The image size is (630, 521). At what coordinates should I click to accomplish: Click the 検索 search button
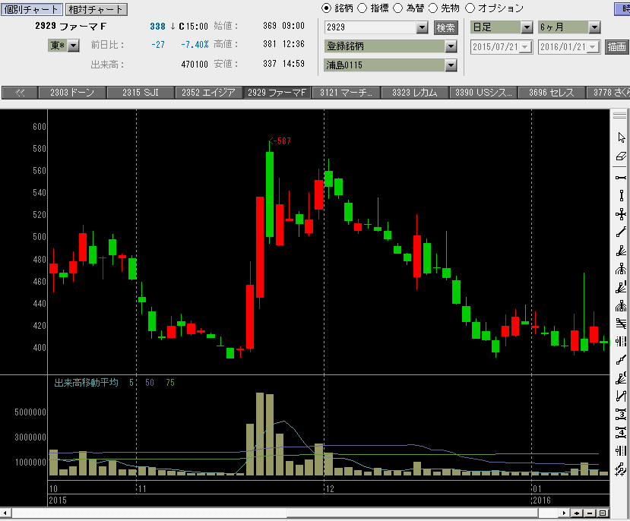(445, 27)
